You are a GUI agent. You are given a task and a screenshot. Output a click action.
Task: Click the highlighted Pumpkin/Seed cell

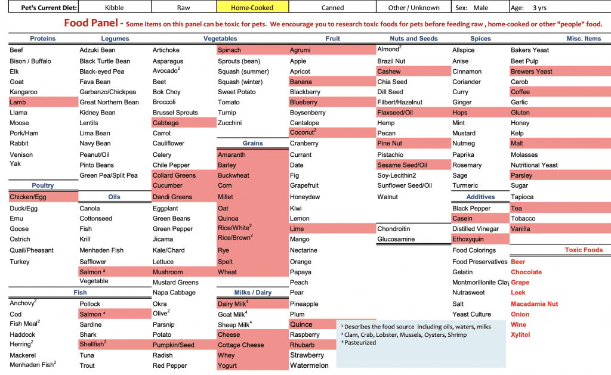184,345
